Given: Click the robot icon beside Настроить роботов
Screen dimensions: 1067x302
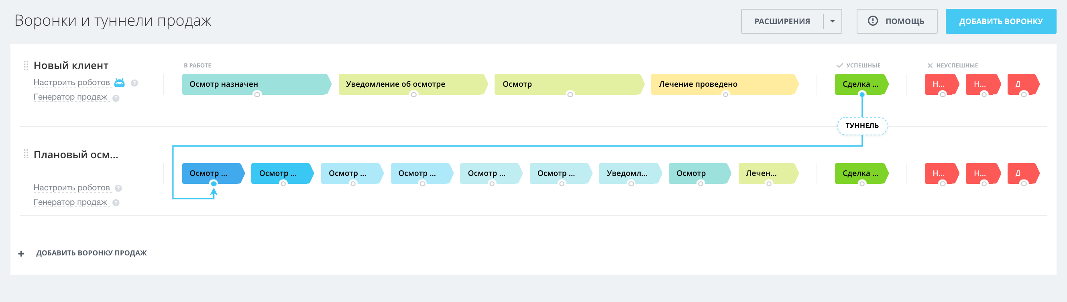Looking at the screenshot, I should point(119,83).
